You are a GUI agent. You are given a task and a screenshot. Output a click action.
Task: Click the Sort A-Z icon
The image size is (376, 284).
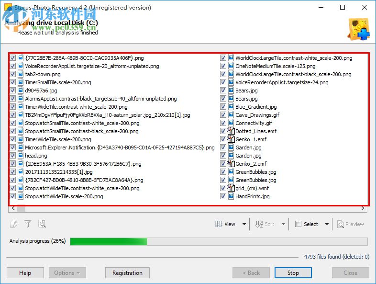[259, 224]
